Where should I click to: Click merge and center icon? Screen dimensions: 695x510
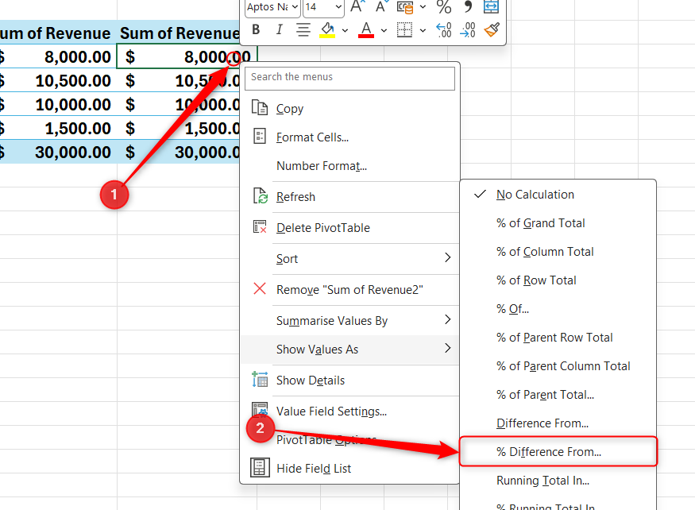(x=491, y=6)
